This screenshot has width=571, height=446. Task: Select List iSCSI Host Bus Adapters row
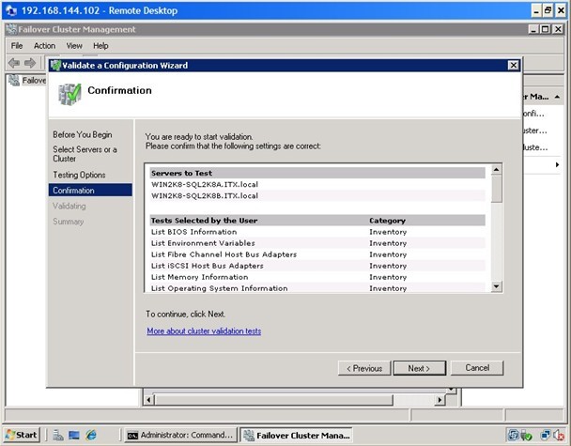coord(317,266)
